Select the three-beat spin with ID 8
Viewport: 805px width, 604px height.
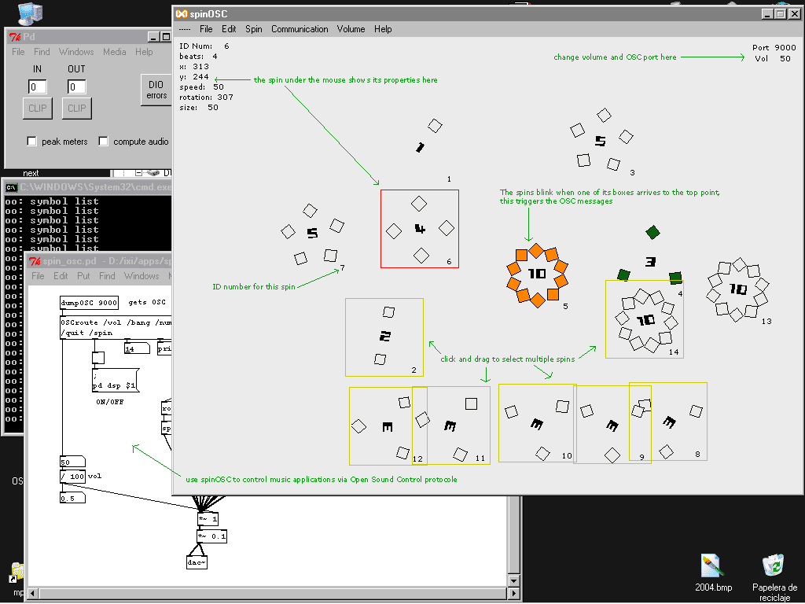[x=668, y=422]
